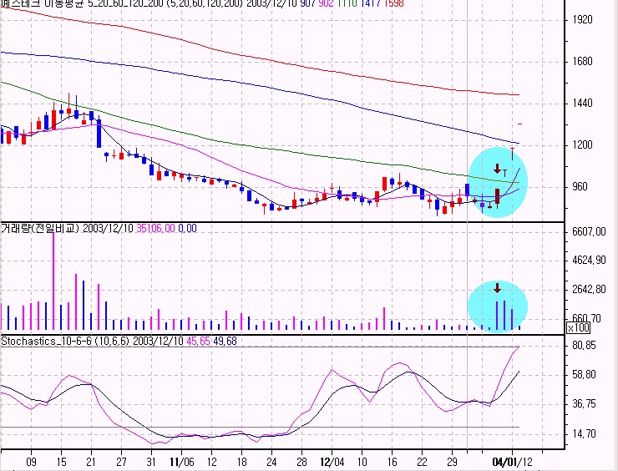This screenshot has height=471, width=618.
Task: Click the red arrow marker in volume panel
Action: 497,288
